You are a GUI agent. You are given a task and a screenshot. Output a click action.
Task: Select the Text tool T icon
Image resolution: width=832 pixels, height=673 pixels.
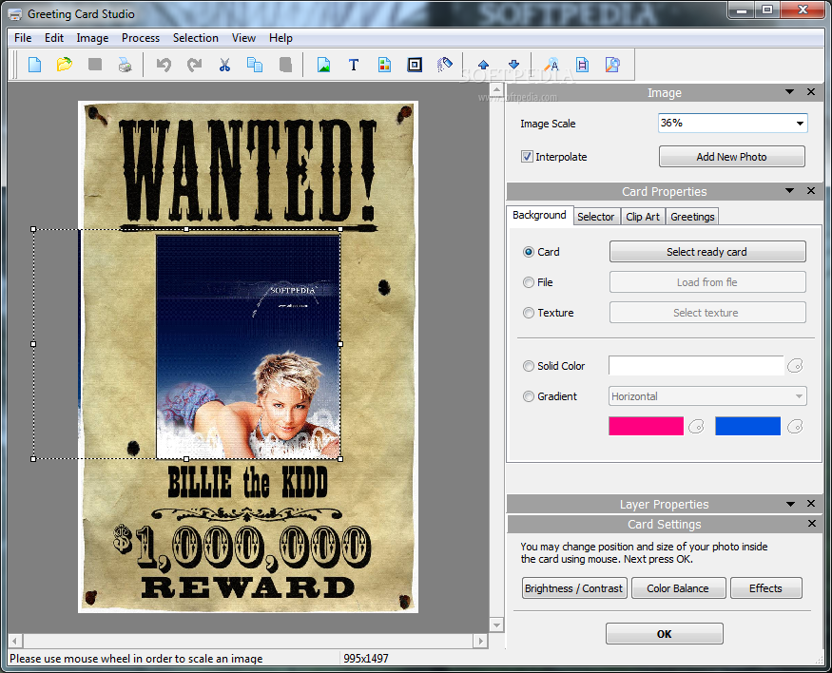[x=354, y=65]
